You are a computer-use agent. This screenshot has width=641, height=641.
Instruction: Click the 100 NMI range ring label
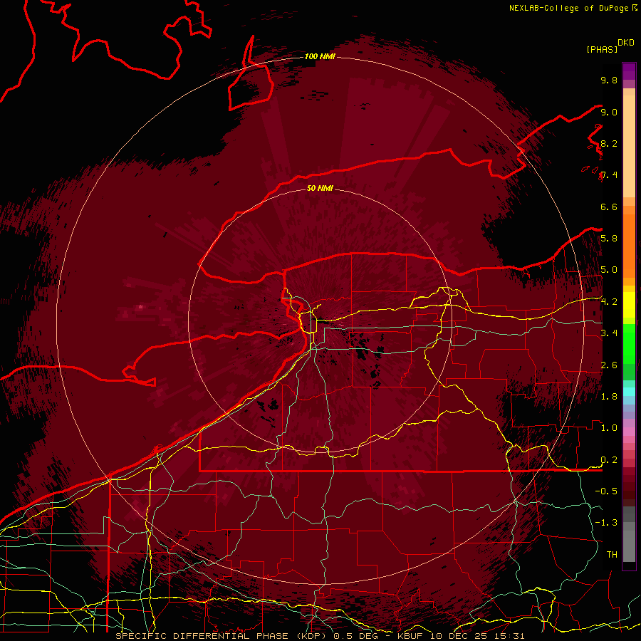click(x=320, y=56)
